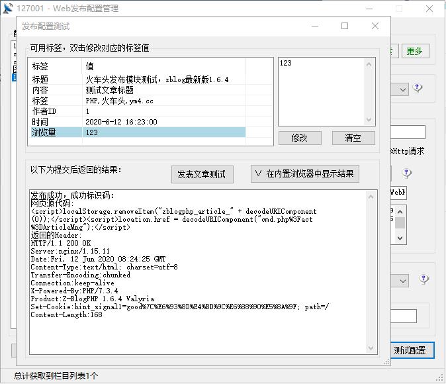446x384 pixels.
Task: Open the help icon below Http请求 label
Action: tap(407, 173)
